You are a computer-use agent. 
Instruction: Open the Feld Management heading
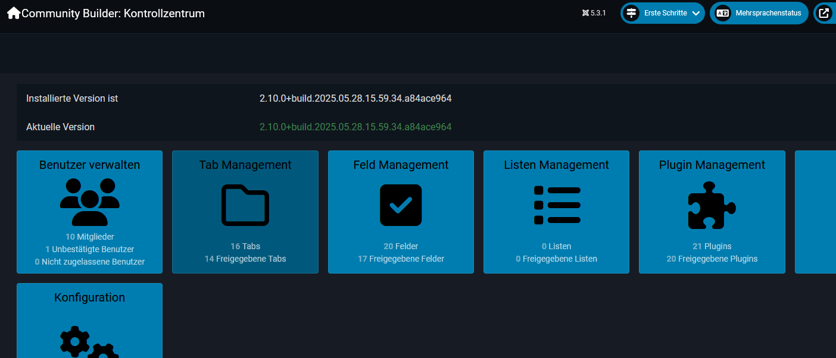coord(401,165)
